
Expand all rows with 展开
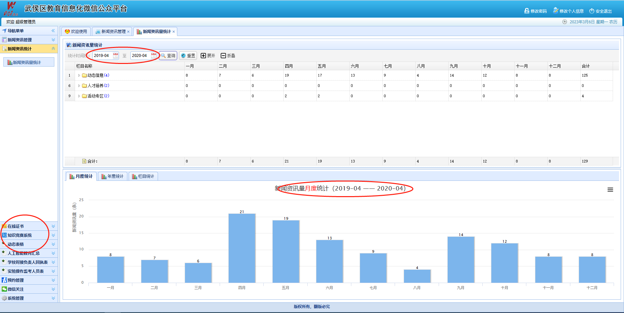[208, 56]
